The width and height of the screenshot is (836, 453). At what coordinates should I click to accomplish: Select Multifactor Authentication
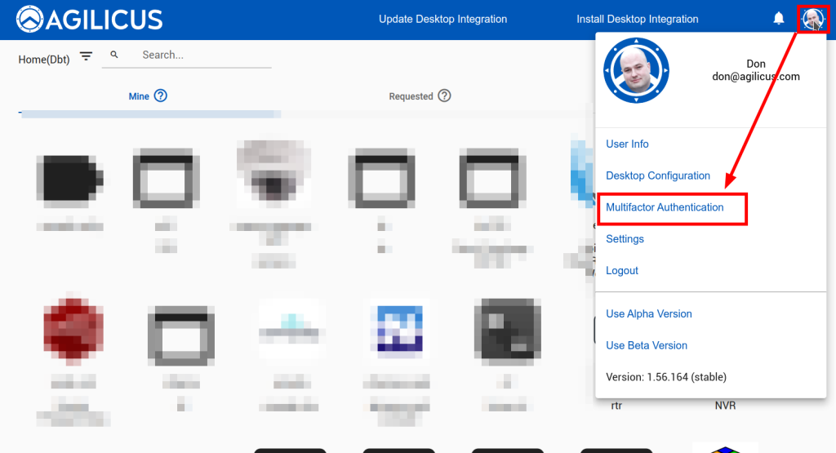[665, 207]
